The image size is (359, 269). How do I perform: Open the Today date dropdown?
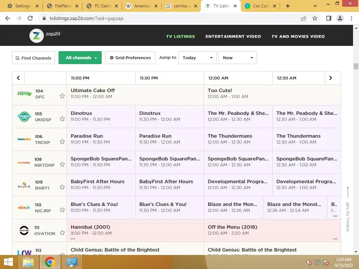tap(197, 58)
